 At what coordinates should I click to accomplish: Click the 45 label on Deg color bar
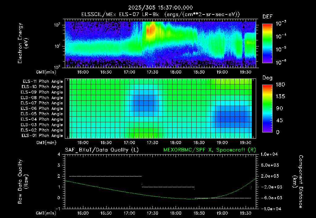[279, 120]
